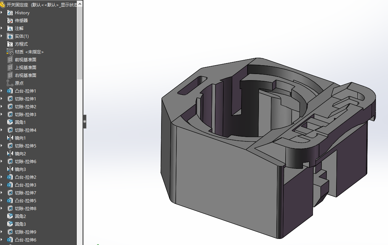Click the 开关固定座 part icon at tree top

tap(2, 5)
